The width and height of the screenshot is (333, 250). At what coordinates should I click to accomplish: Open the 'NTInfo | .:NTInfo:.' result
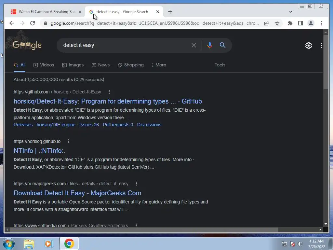click(39, 151)
